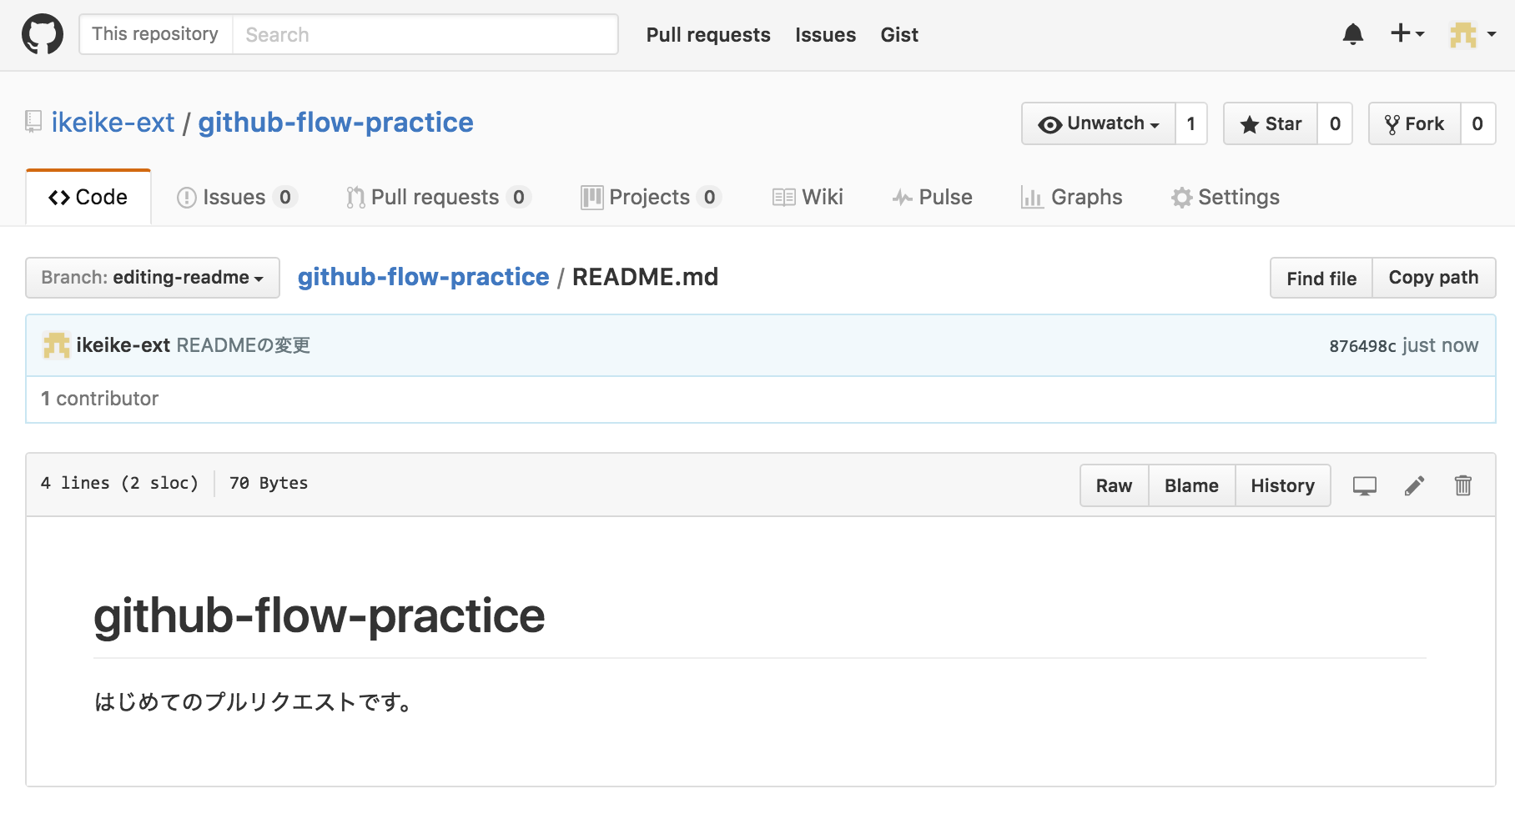Fork the repository
The image size is (1515, 814).
(x=1415, y=123)
